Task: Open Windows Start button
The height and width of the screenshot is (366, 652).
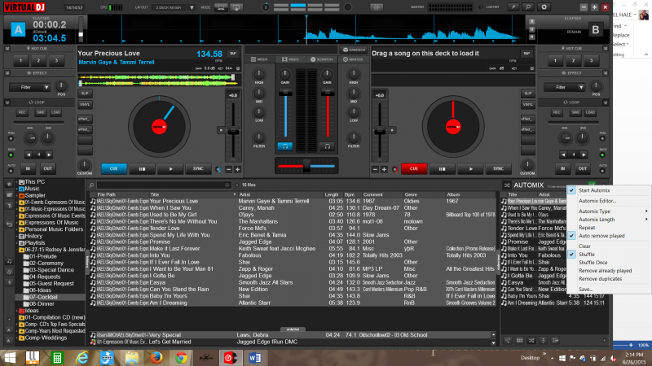Action: click(x=9, y=357)
